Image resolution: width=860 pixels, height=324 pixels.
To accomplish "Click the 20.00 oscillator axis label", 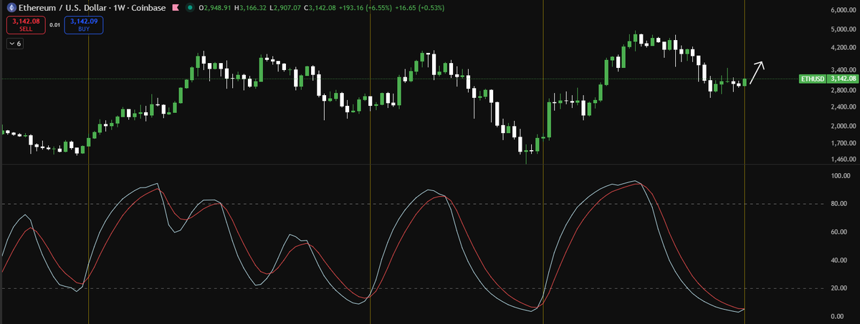I will [841, 288].
